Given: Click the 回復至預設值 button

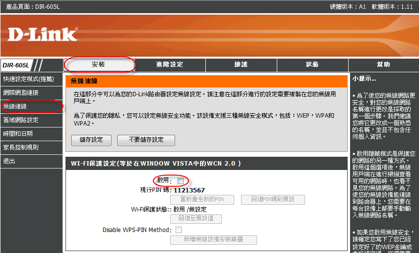Looking at the screenshot, I should 196,219.
